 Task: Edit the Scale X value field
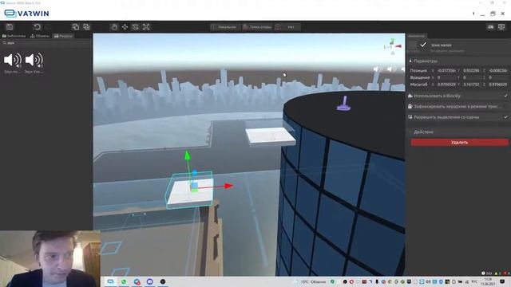tap(446, 85)
